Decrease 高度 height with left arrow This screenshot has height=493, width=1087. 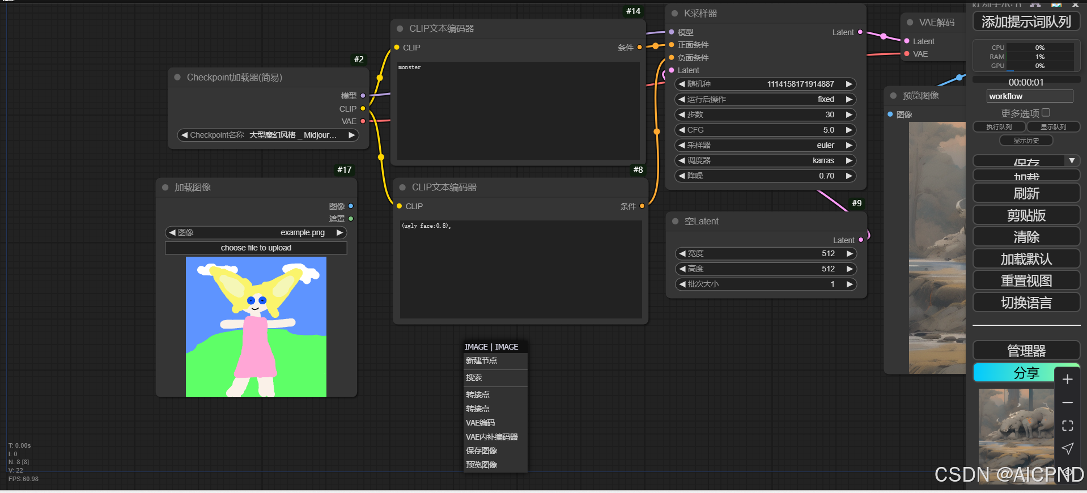point(682,269)
